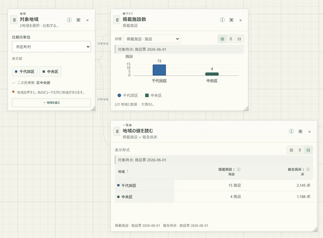
Task: Grab the drag handle of 地域の値を読む card
Action: pyautogui.click(x=117, y=132)
